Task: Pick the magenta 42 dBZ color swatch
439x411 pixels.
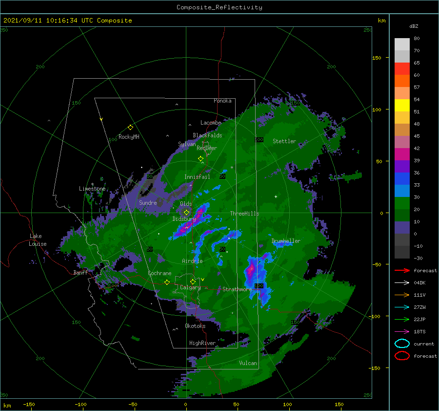Action: 402,154
